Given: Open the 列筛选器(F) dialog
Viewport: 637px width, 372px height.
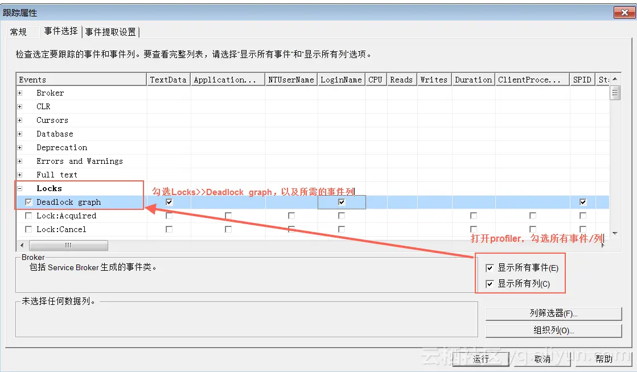Looking at the screenshot, I should tap(552, 313).
